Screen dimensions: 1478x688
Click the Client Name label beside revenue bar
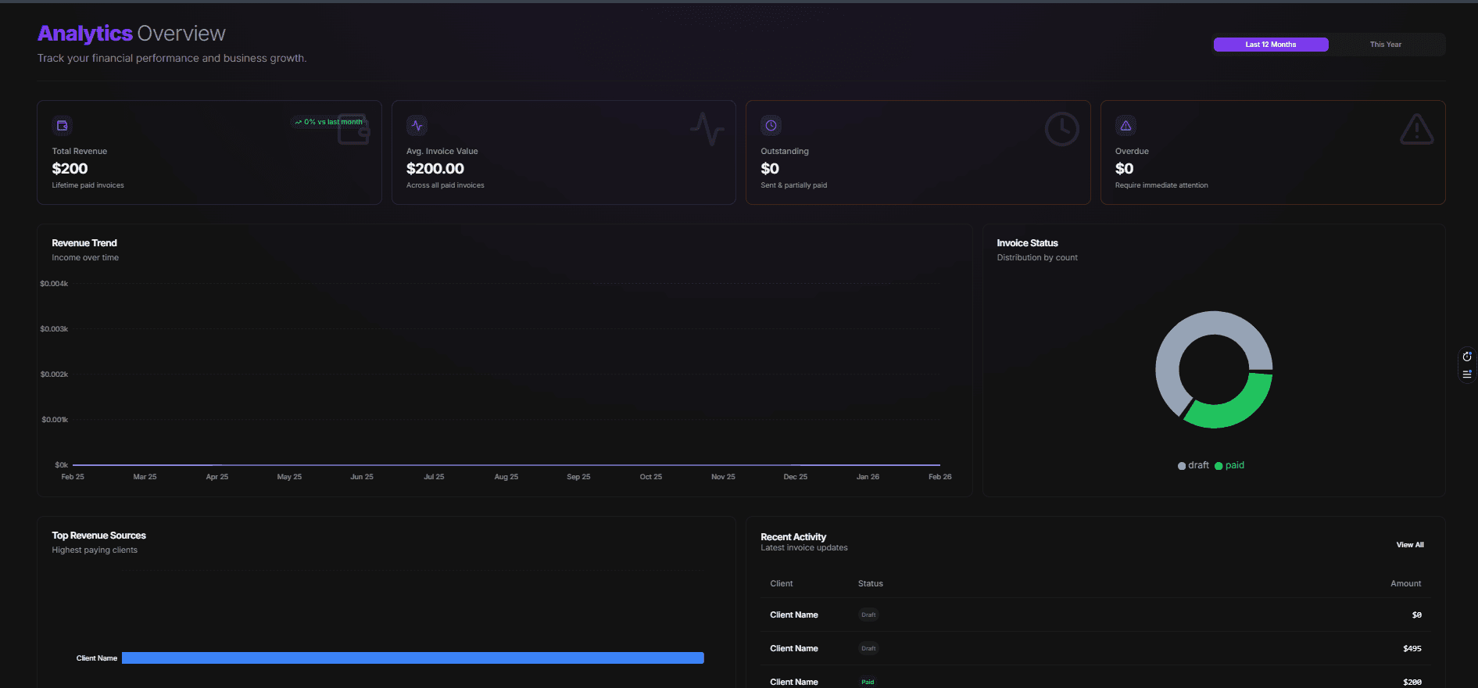(x=97, y=658)
